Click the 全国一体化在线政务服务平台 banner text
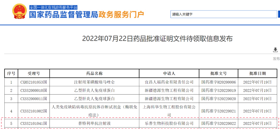 tap(53, 7)
